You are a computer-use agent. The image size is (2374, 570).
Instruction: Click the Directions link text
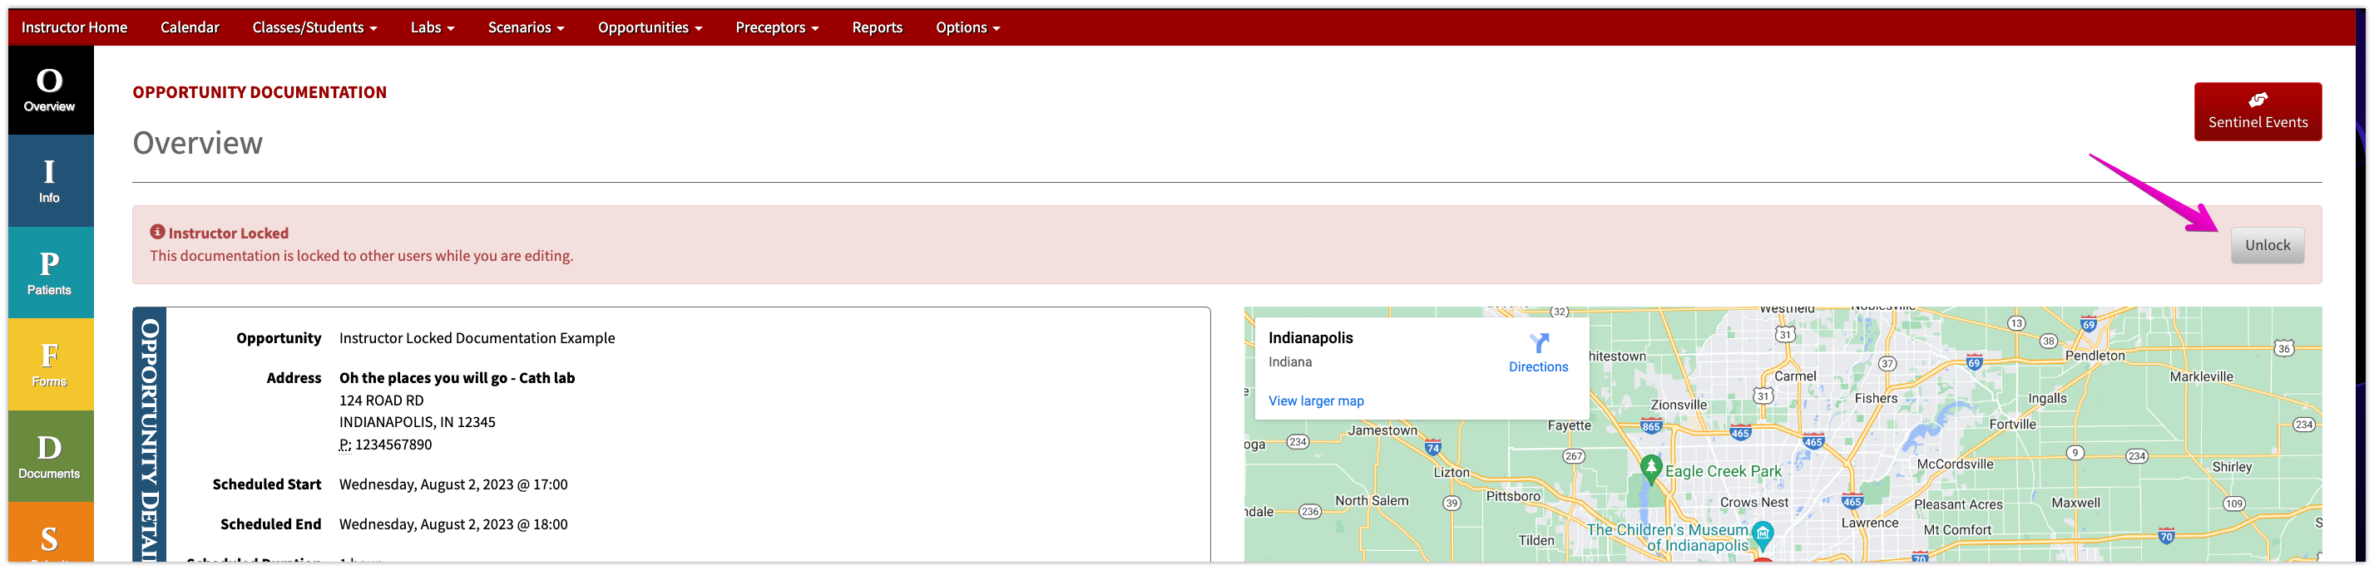[x=1537, y=366]
